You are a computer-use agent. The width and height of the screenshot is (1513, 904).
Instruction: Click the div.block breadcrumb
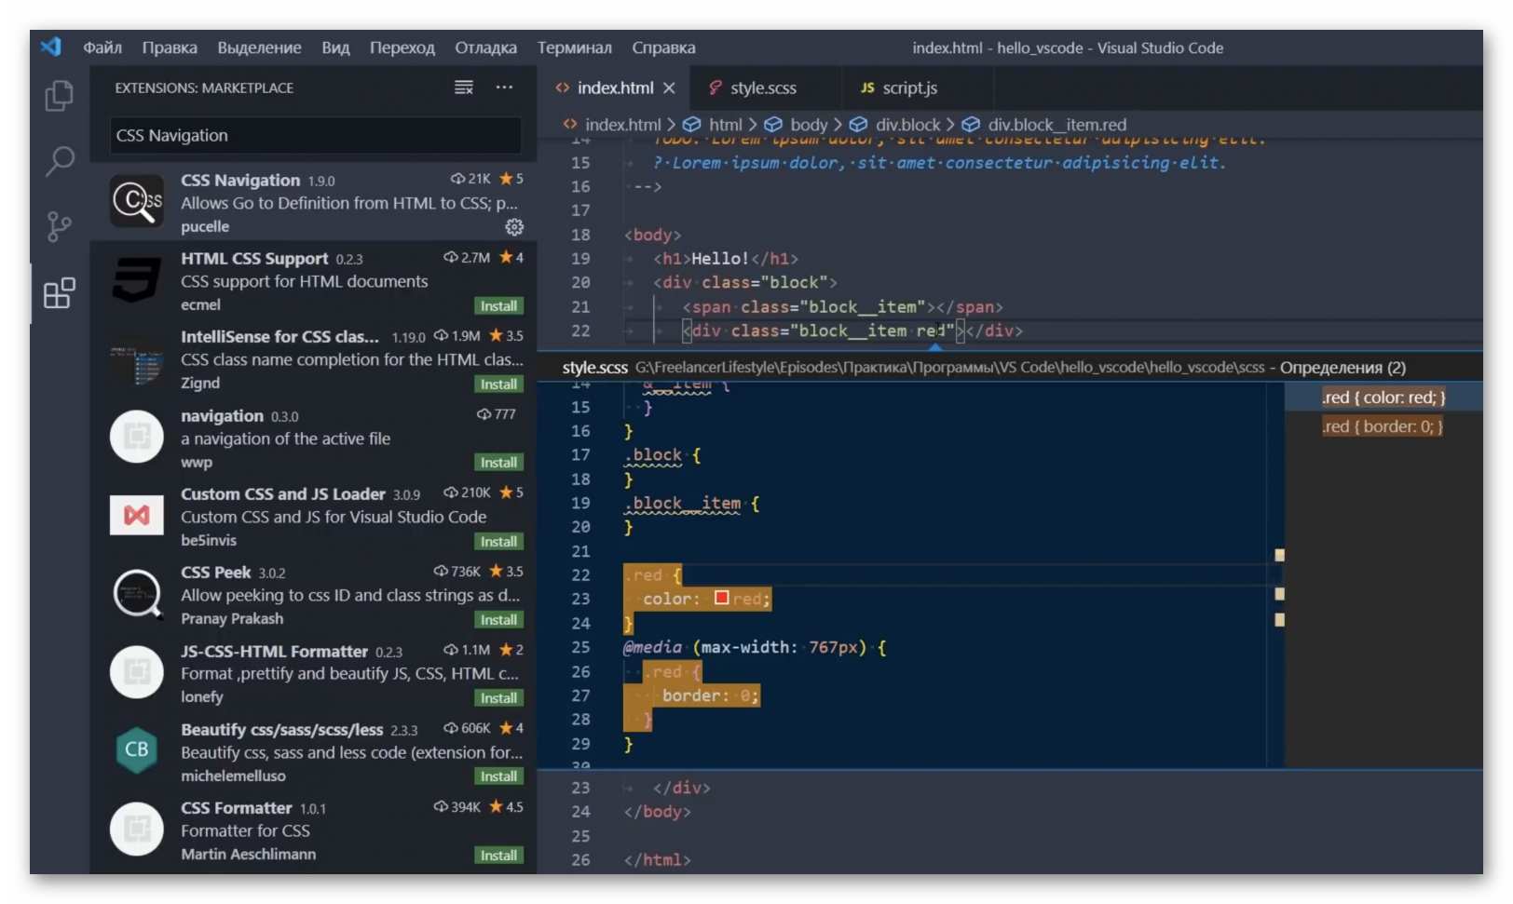click(x=907, y=124)
